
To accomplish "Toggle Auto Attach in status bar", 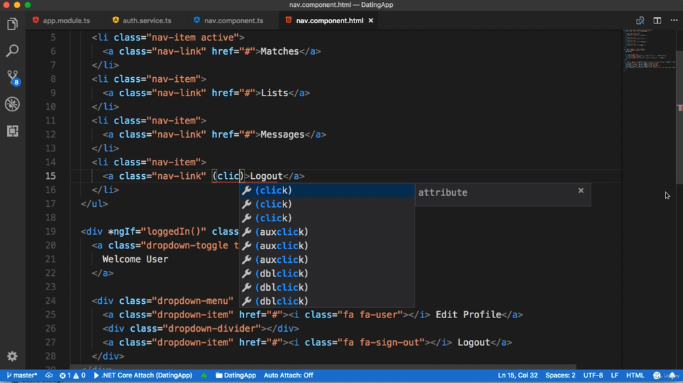I will (x=288, y=375).
